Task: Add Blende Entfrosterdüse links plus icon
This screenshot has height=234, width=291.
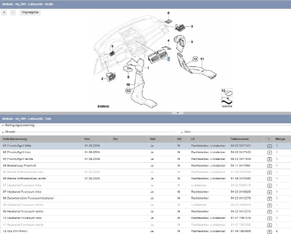Action: coord(270,173)
